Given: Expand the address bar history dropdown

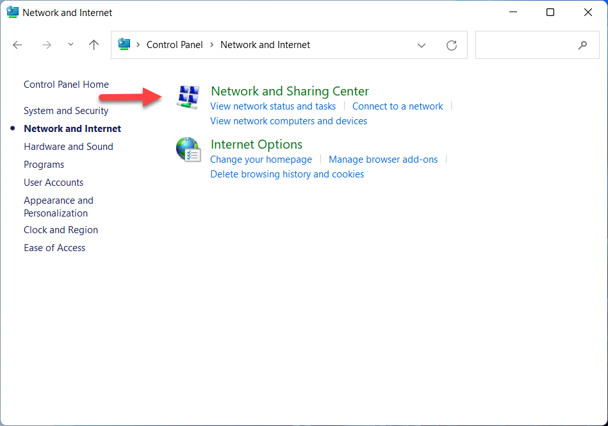Looking at the screenshot, I should click(422, 45).
